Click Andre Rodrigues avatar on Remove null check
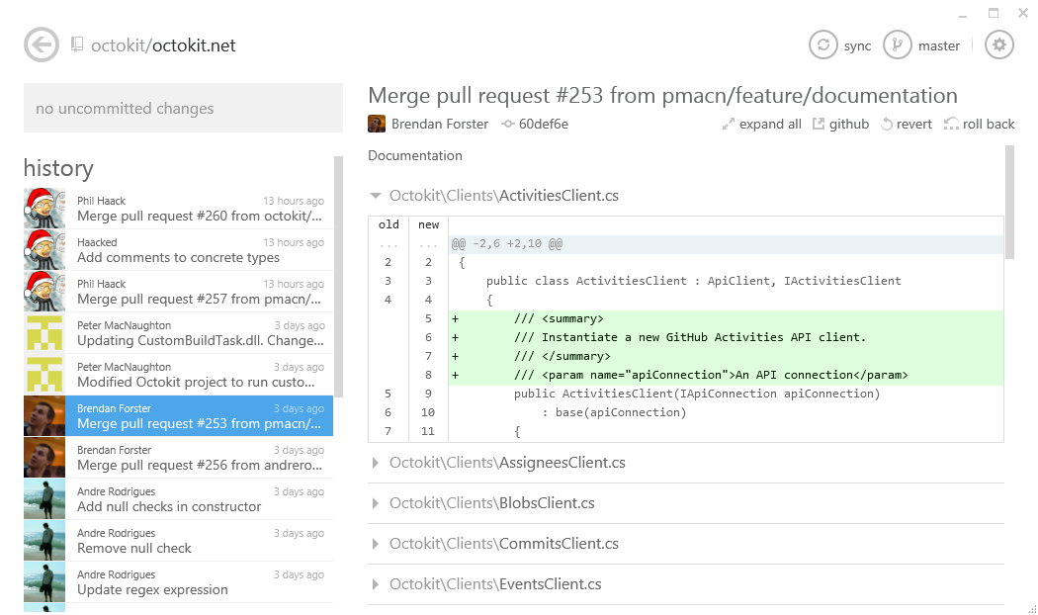 pos(44,541)
